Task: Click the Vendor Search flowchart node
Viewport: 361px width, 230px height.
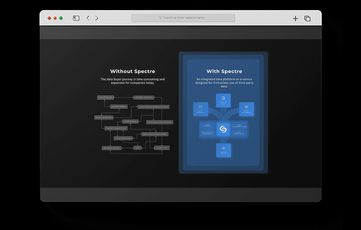Action: (x=119, y=107)
